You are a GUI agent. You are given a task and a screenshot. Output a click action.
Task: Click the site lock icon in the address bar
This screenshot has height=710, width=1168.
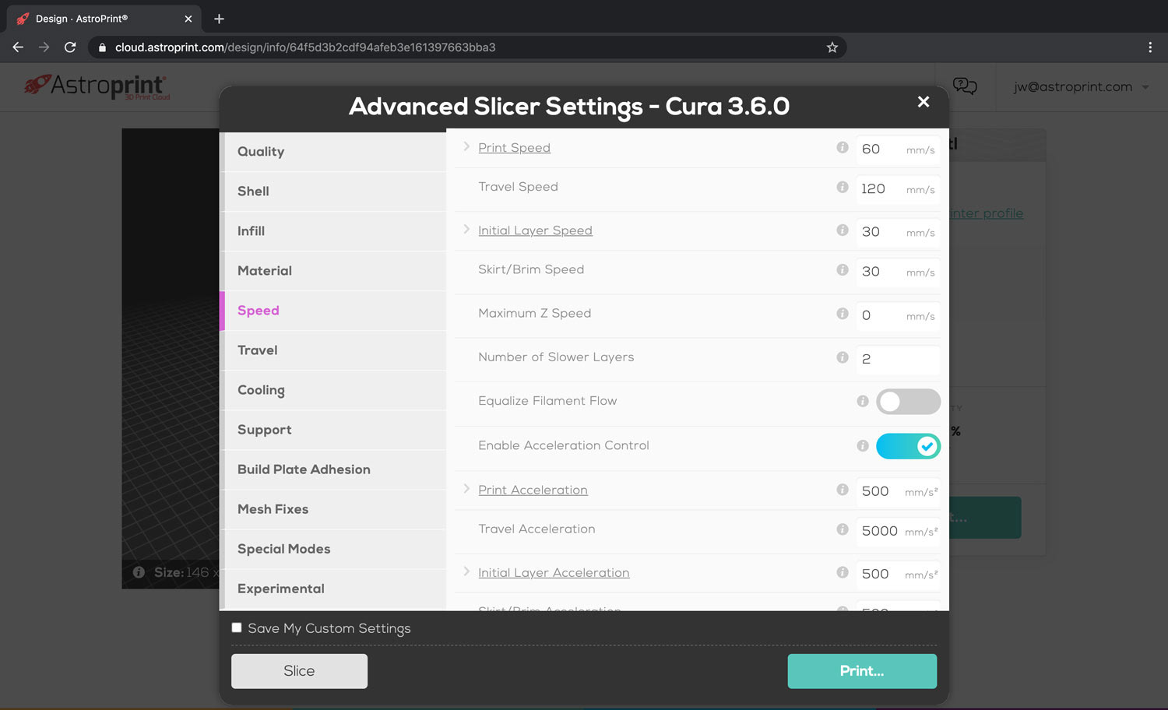[102, 47]
